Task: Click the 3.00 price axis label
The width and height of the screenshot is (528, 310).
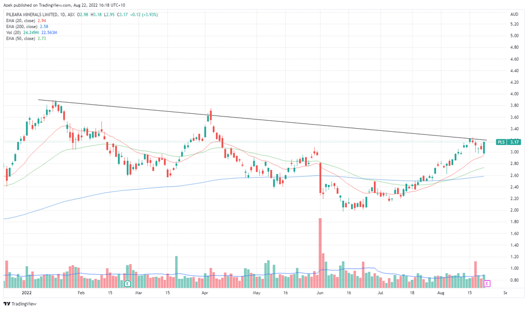Action: click(x=514, y=152)
